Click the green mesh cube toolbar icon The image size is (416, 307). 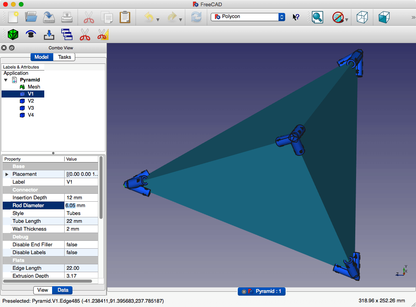point(13,34)
